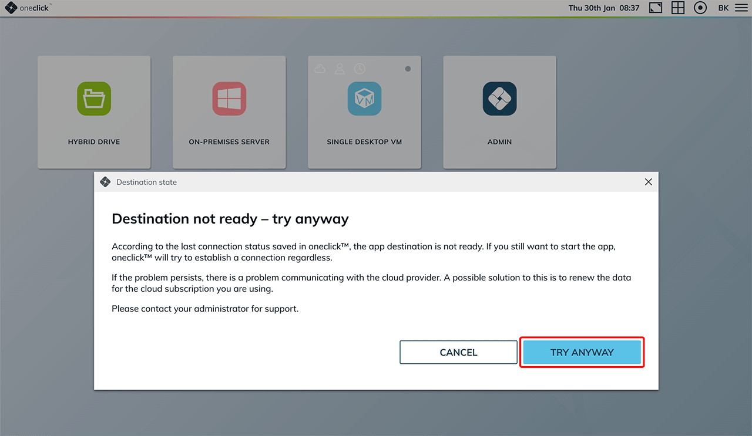Screen dimensions: 752x436
Task: Click the clock icon on VM tile
Action: 359,69
